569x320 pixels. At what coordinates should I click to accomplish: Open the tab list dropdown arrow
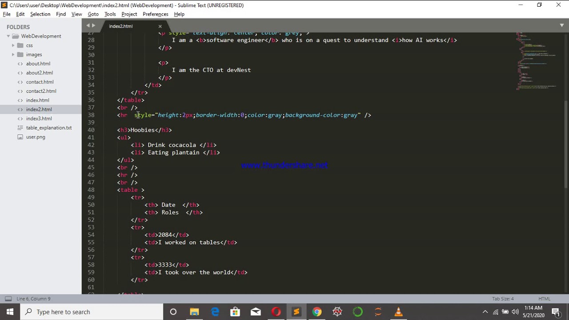click(x=562, y=25)
